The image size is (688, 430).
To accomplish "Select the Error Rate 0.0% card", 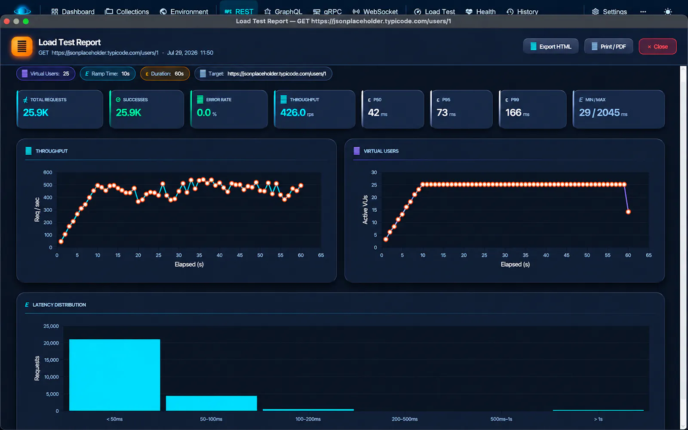I will coord(229,109).
